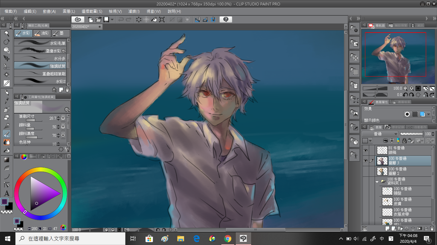Toggle visibility of 圖層 3
Image resolution: width=437 pixels, height=245 pixels.
click(x=365, y=161)
